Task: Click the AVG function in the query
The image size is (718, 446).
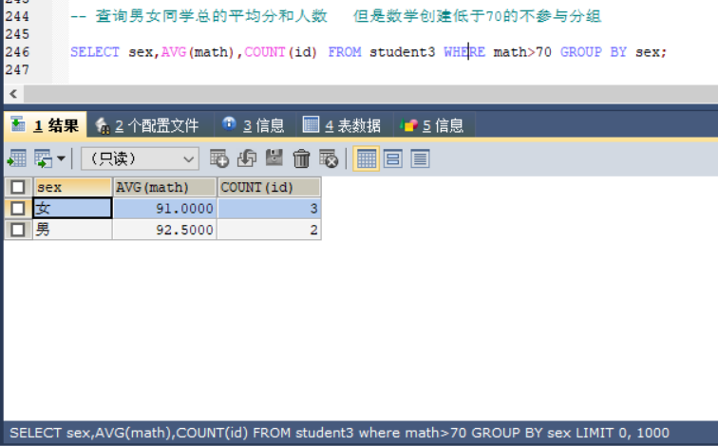Action: pos(174,51)
